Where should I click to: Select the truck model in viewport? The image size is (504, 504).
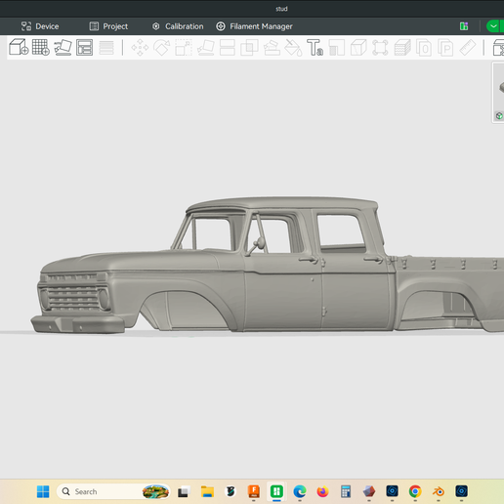coord(267,267)
